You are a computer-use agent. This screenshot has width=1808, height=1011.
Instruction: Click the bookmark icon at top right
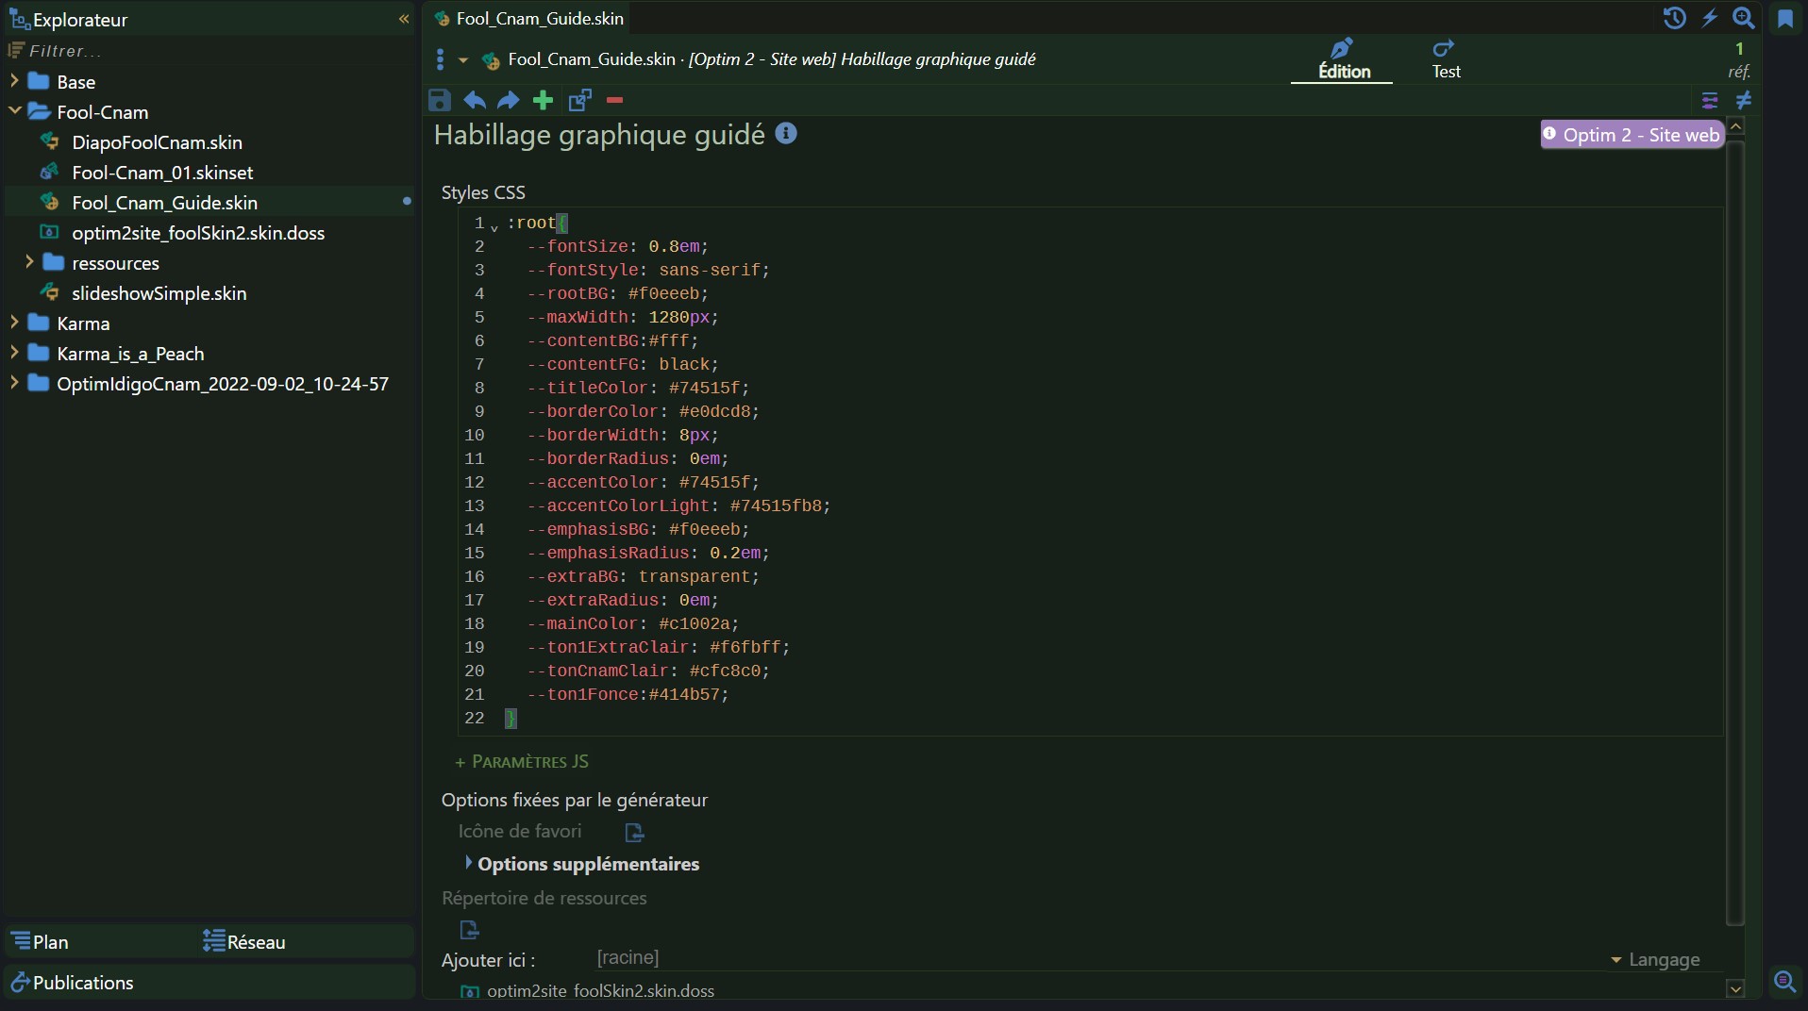[x=1784, y=19]
